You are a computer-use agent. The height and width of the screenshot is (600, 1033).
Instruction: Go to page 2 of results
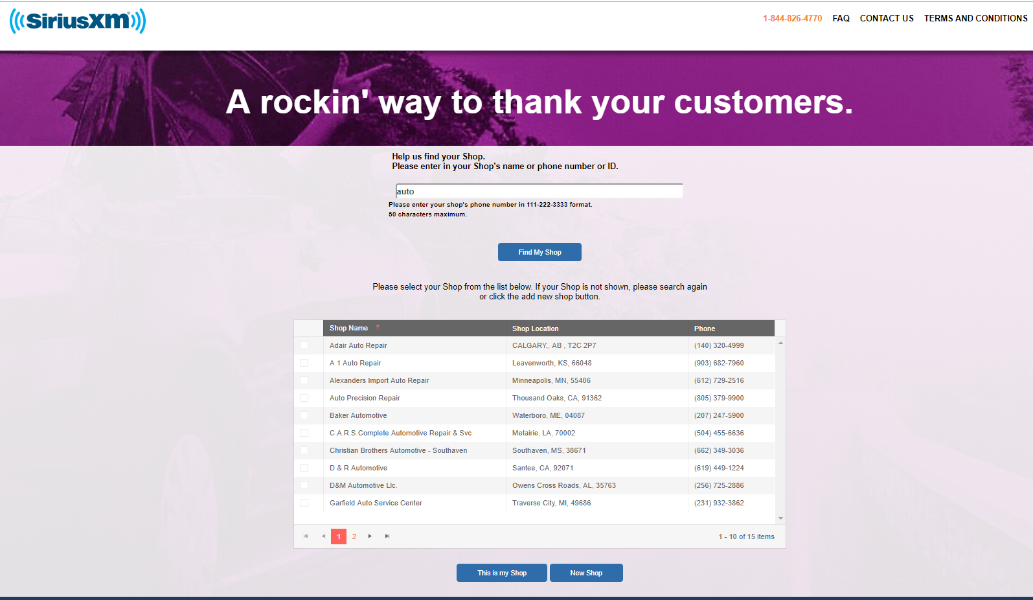[x=354, y=537]
